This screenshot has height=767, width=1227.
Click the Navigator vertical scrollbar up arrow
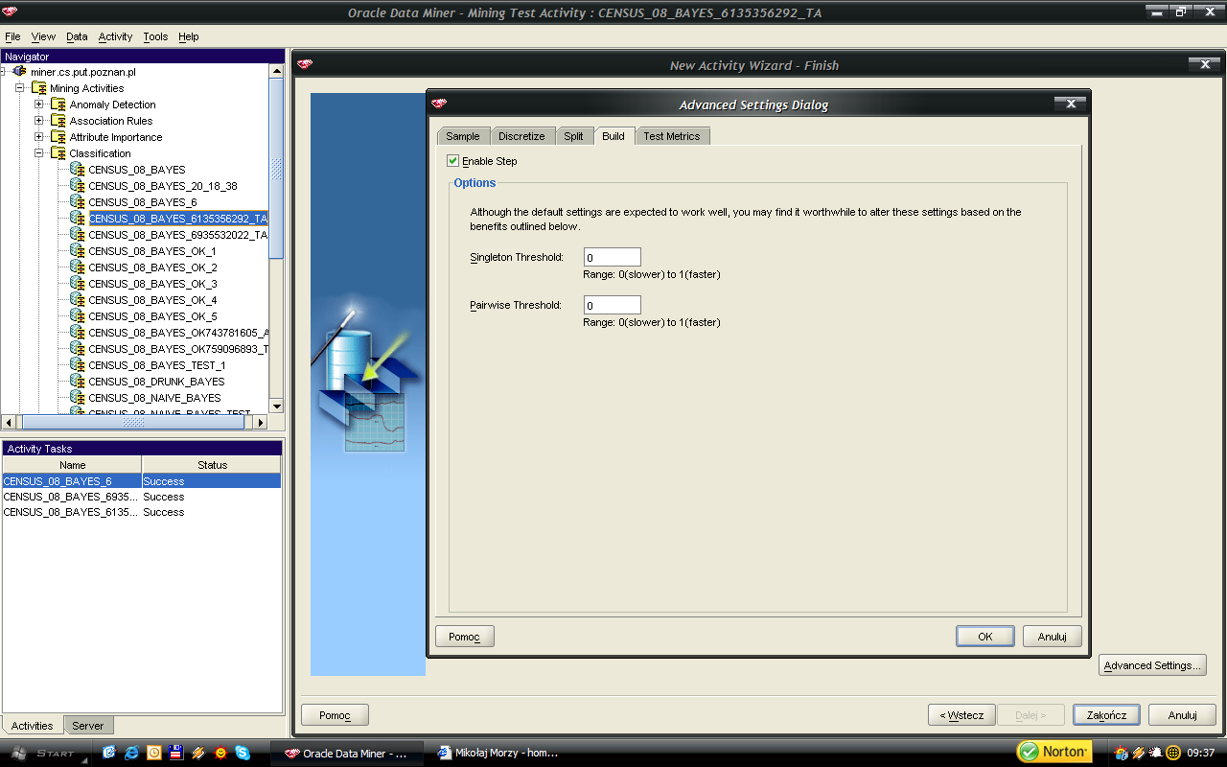tap(276, 71)
